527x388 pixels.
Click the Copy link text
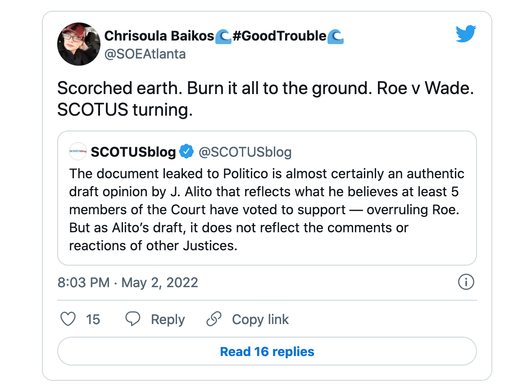coord(260,319)
